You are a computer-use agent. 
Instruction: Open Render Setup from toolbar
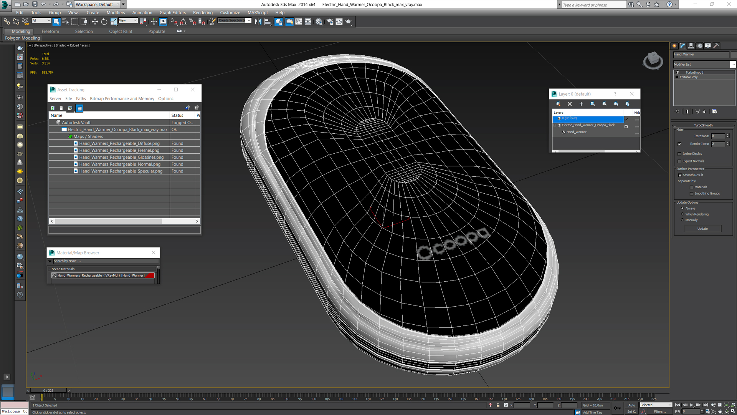tap(330, 22)
